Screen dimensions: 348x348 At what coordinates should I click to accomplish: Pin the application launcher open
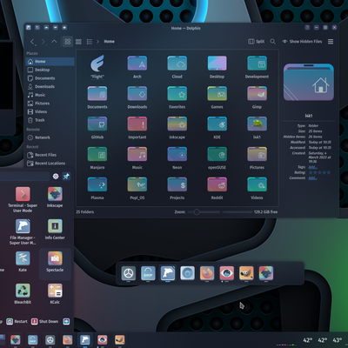(x=66, y=176)
